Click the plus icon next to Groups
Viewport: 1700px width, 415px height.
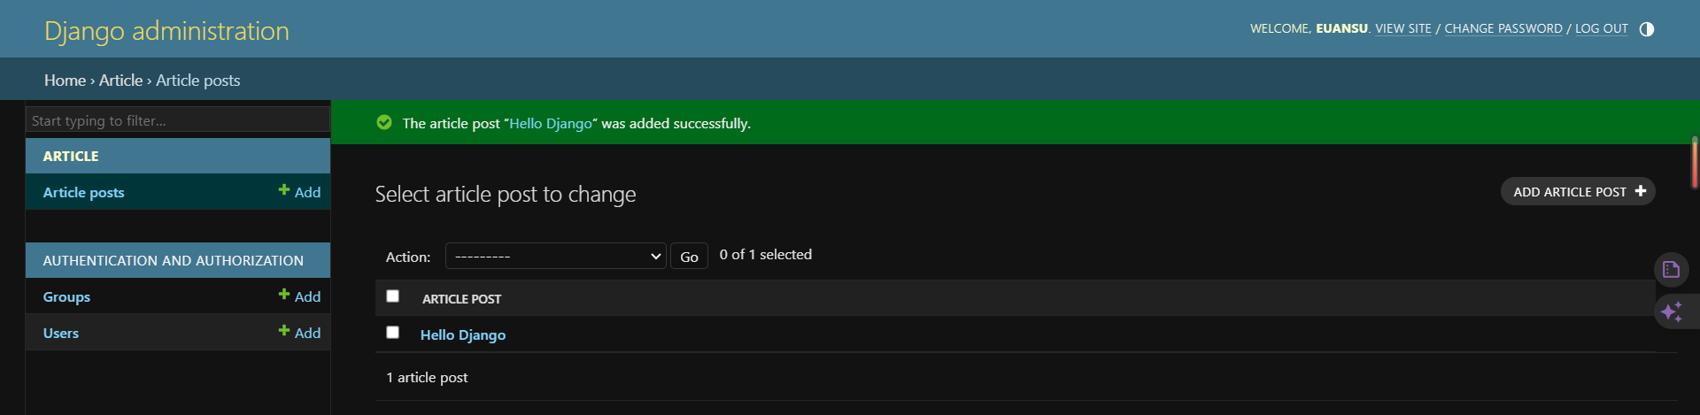point(284,295)
